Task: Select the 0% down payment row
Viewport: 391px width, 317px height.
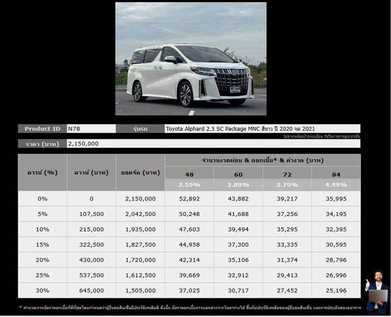Action: 43,199
